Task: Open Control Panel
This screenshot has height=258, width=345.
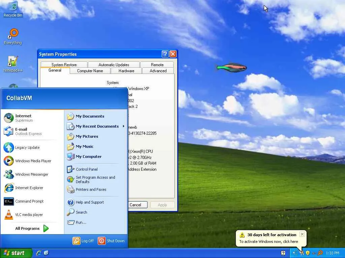Action: (96, 169)
